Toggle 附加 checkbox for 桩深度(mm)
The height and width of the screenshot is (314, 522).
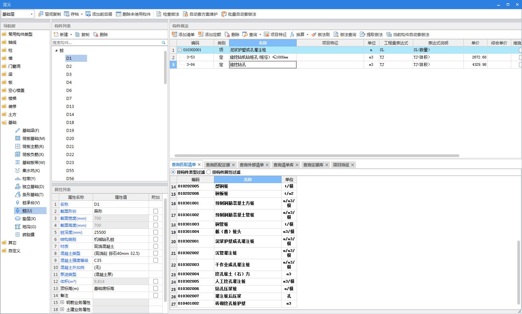pyautogui.click(x=156, y=232)
